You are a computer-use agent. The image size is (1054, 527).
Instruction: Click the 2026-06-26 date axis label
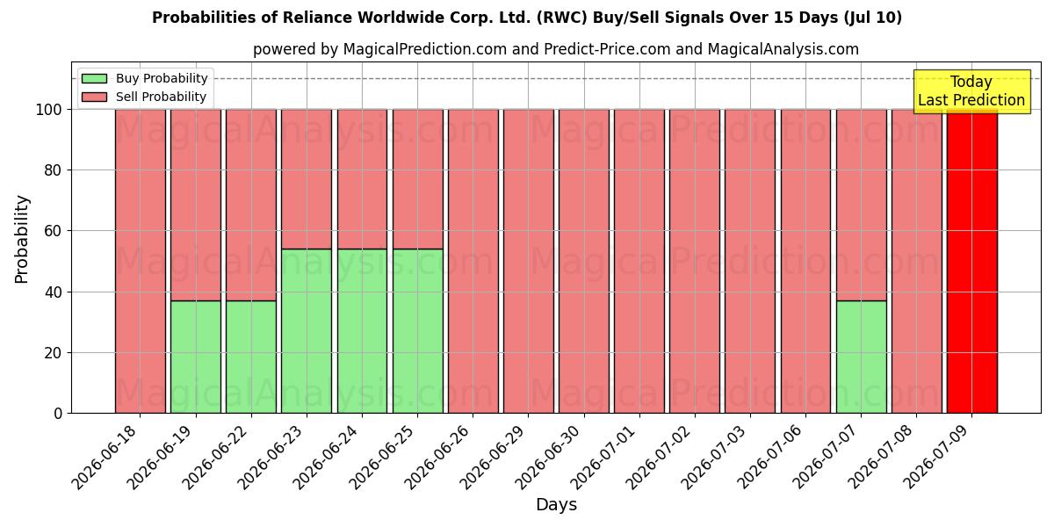pyautogui.click(x=439, y=455)
